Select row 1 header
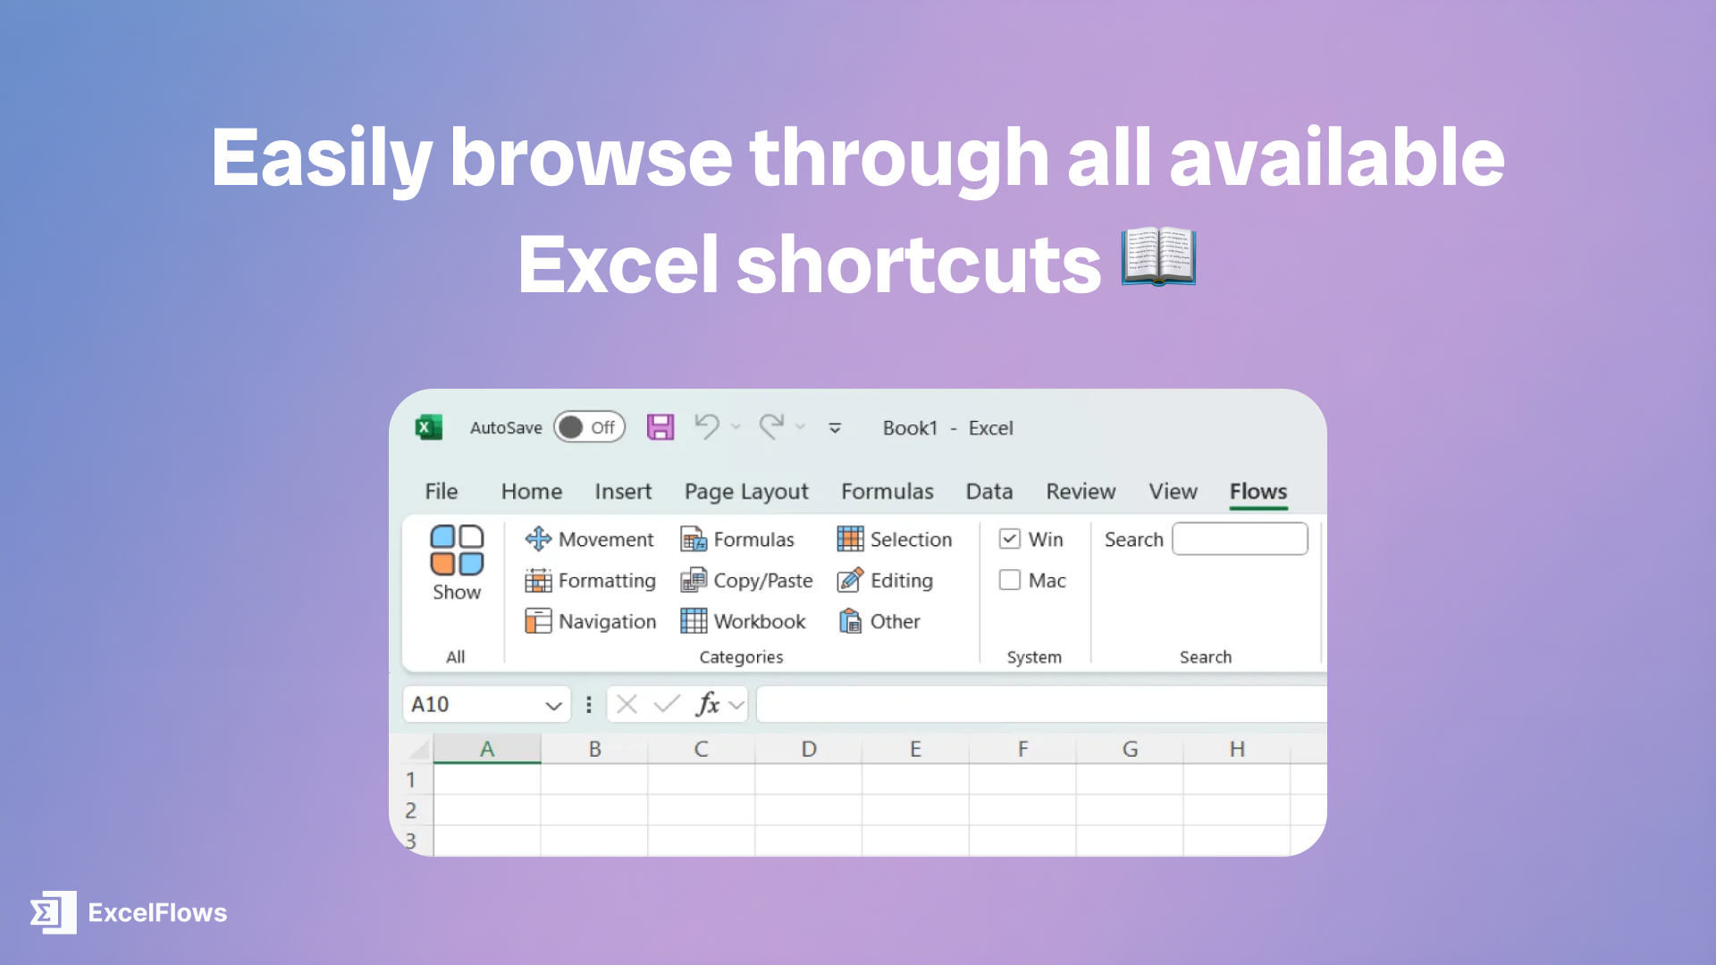The height and width of the screenshot is (965, 1716). 412,780
